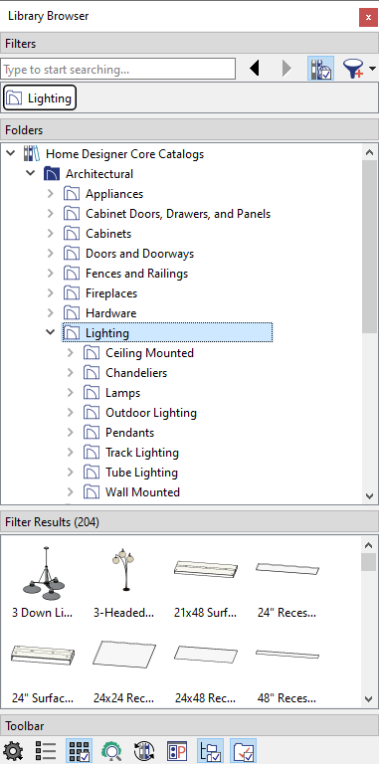Select the Lighting tree item
Viewport: 379px width, 764px height.
(167, 333)
